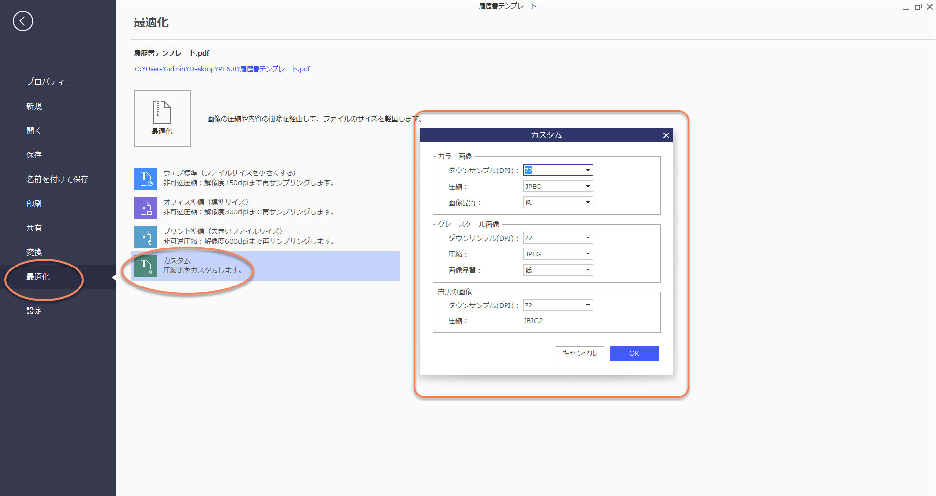Select the プリント準備 preset icon
Screen dimensions: 936x496
pos(146,237)
